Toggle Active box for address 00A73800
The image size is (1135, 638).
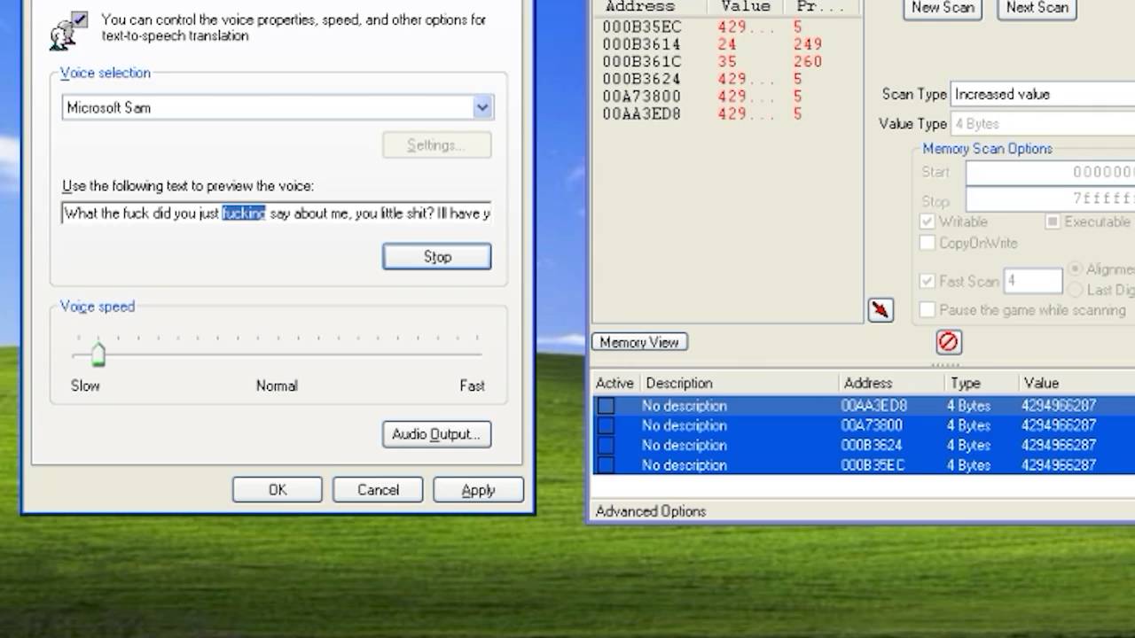point(606,425)
